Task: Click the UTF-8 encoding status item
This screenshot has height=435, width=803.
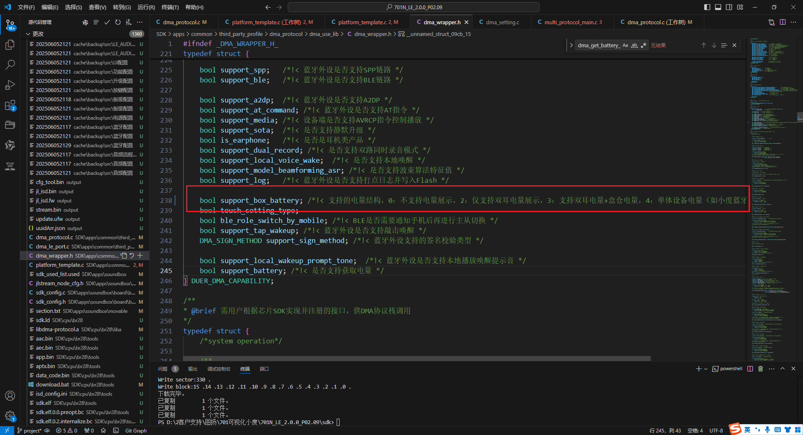Action: click(x=716, y=430)
